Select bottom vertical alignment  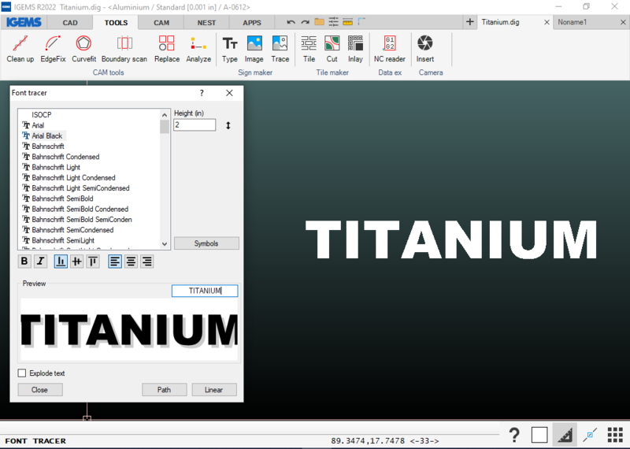(61, 262)
